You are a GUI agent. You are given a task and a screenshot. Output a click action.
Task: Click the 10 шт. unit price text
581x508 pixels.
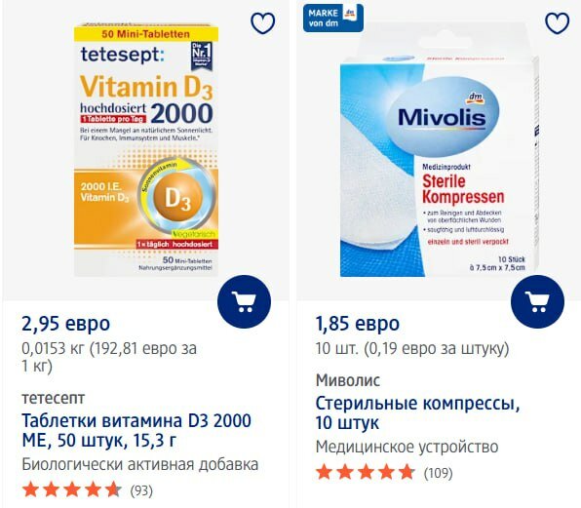pyautogui.click(x=412, y=349)
